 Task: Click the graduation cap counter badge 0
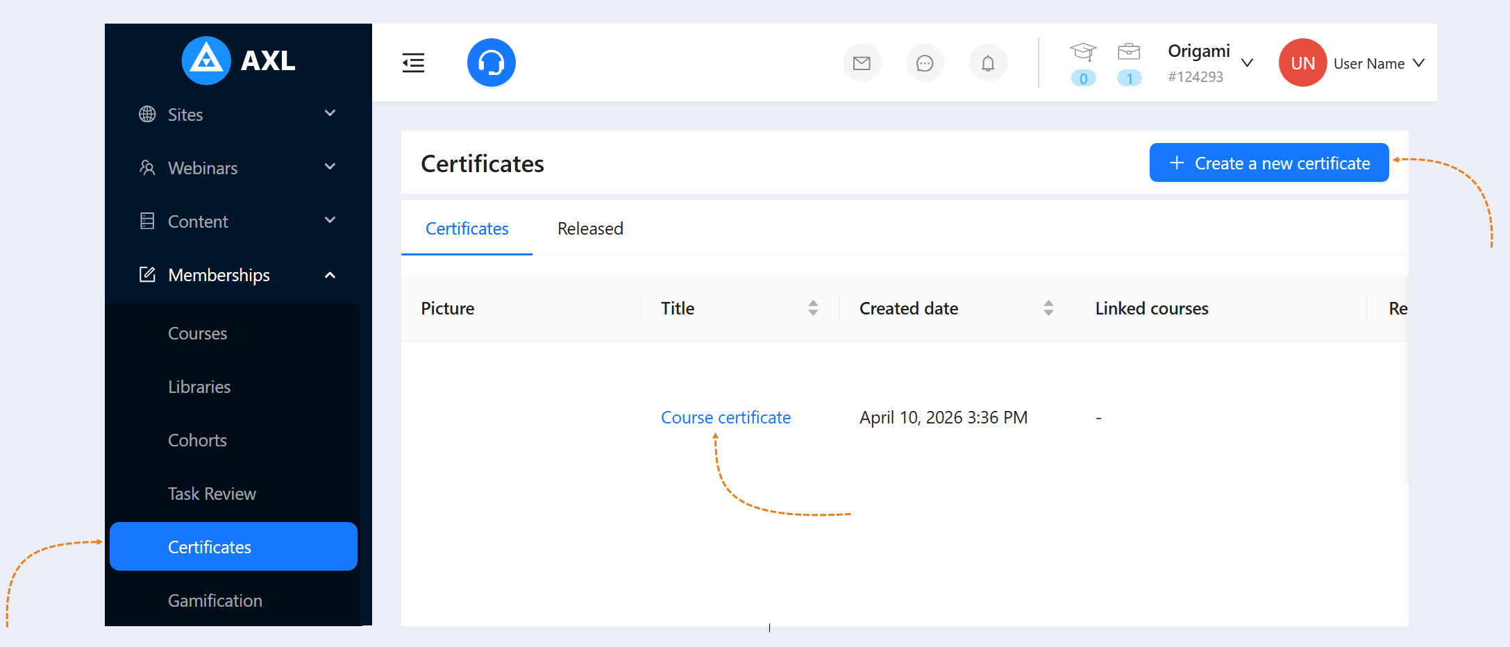(x=1083, y=78)
